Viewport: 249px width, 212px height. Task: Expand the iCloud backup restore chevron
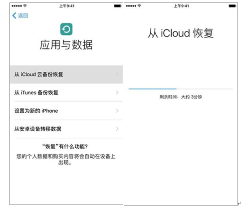pos(117,74)
